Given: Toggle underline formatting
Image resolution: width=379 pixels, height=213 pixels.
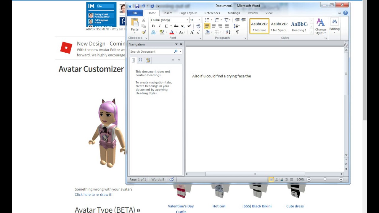Looking at the screenshot, I should [166, 26].
